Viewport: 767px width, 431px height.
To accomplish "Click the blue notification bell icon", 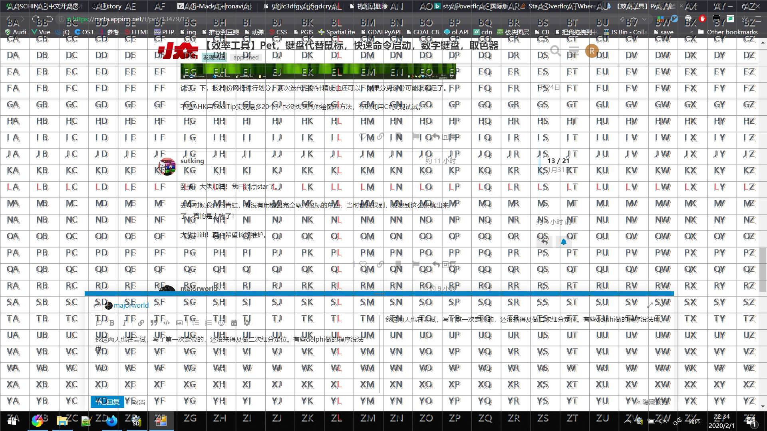I will point(563,241).
